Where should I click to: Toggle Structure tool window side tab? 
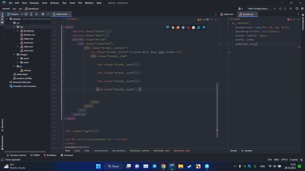[2, 125]
